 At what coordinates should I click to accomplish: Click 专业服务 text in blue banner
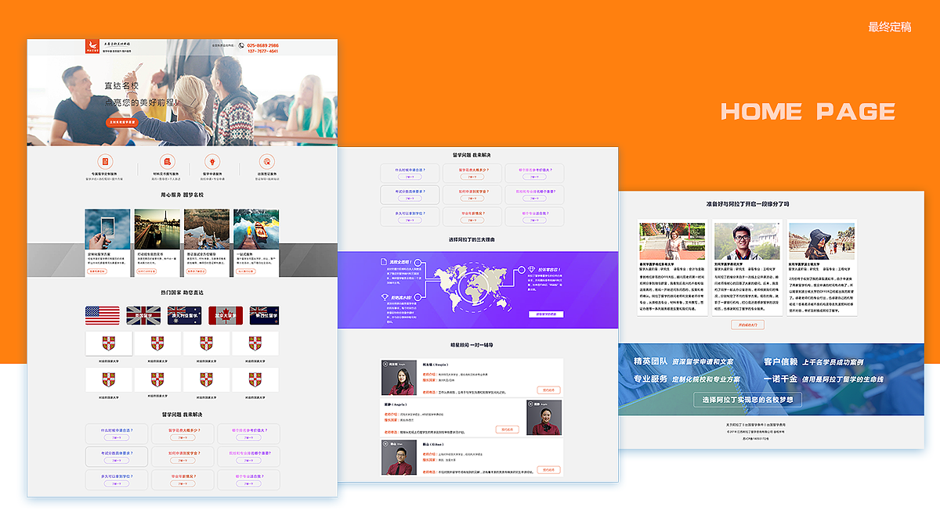[650, 379]
